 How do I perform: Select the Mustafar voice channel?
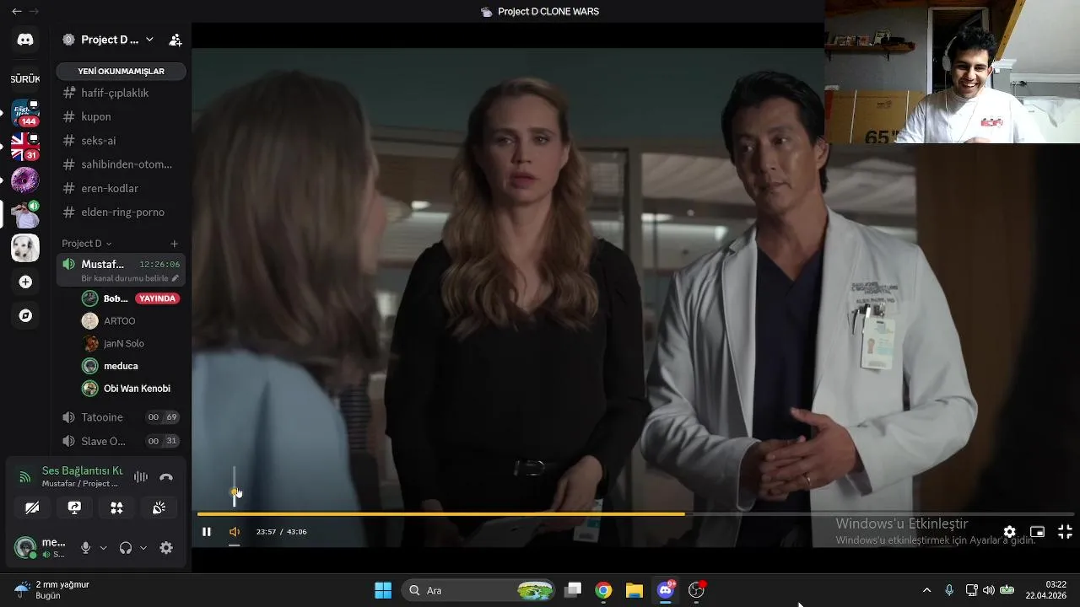click(x=121, y=270)
